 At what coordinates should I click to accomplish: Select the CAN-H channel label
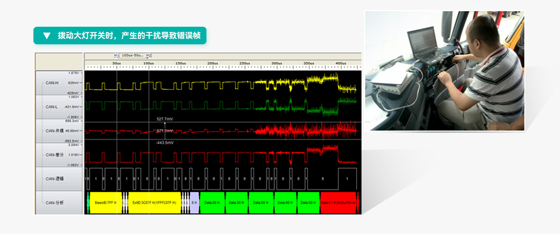[52, 83]
